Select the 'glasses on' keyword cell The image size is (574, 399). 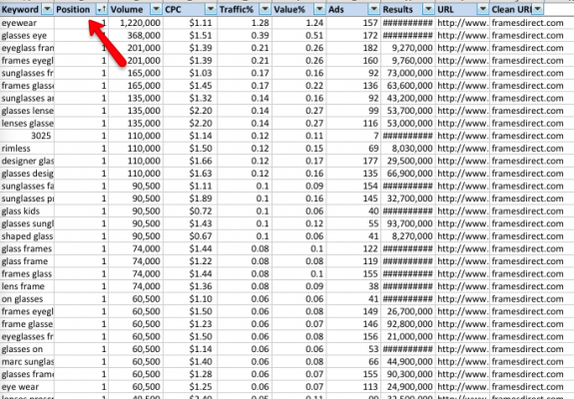coord(27,349)
